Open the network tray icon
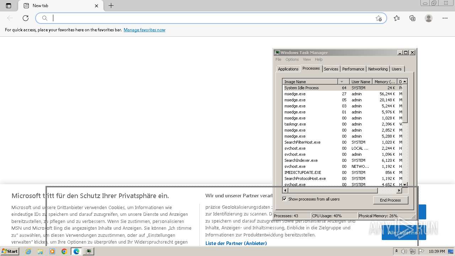Screen dimensions: 455x256 413,251
